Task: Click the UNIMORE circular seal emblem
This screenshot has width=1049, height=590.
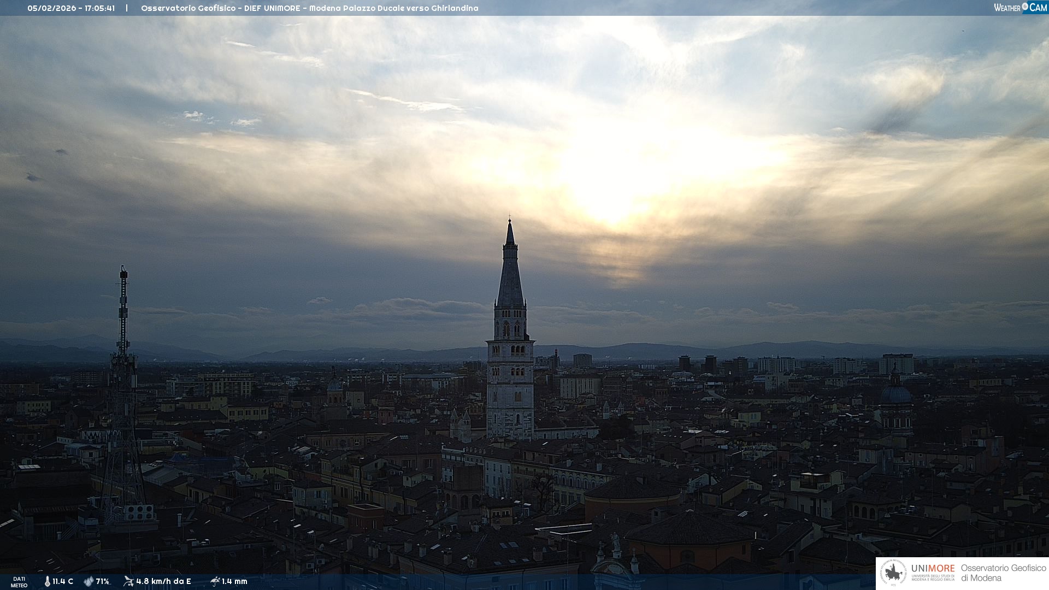Action: (893, 573)
